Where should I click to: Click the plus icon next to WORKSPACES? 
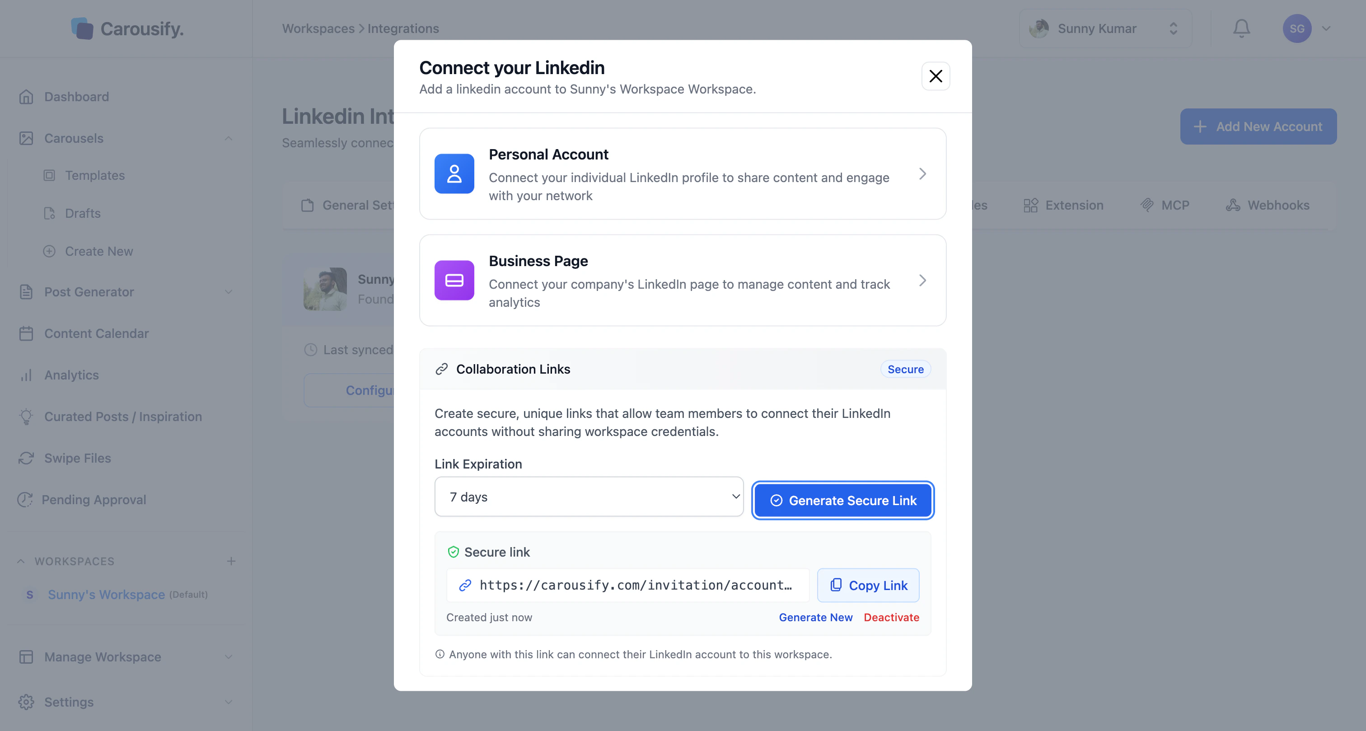point(231,561)
